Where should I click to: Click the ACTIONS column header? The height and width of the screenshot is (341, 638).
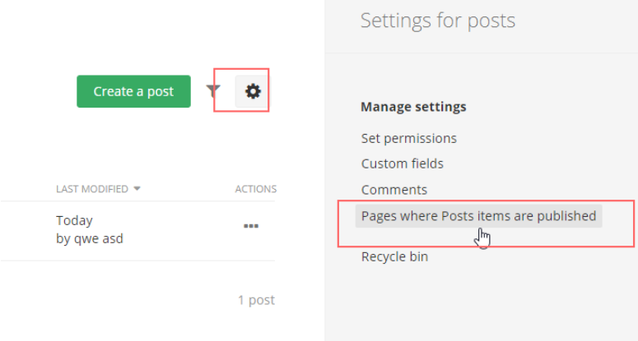(255, 189)
